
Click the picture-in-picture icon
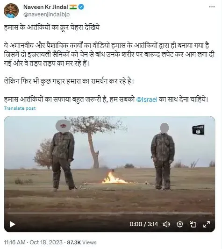[x=193, y=224]
